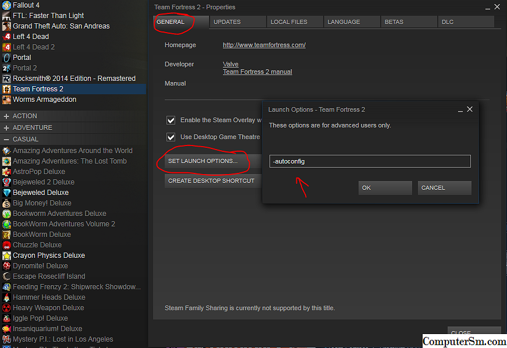Switch to the BETAS tab
The image size is (507, 348).
409,22
